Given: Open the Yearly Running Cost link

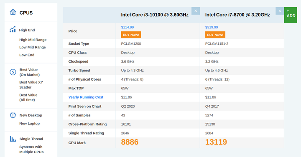Looking at the screenshot, I should (x=86, y=97).
